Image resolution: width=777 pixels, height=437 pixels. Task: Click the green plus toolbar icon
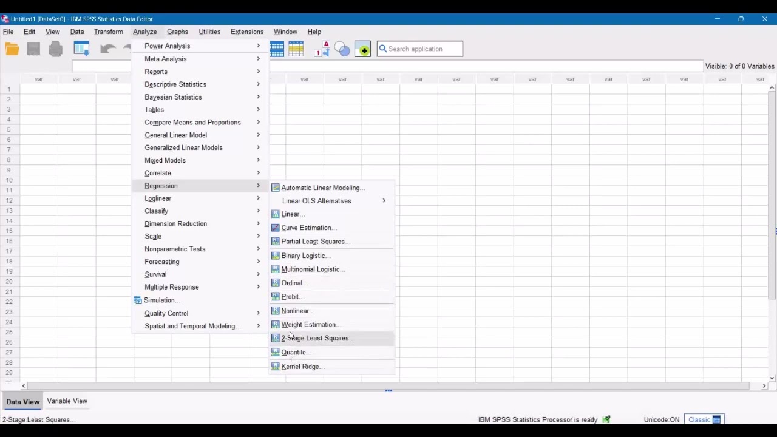click(x=362, y=49)
